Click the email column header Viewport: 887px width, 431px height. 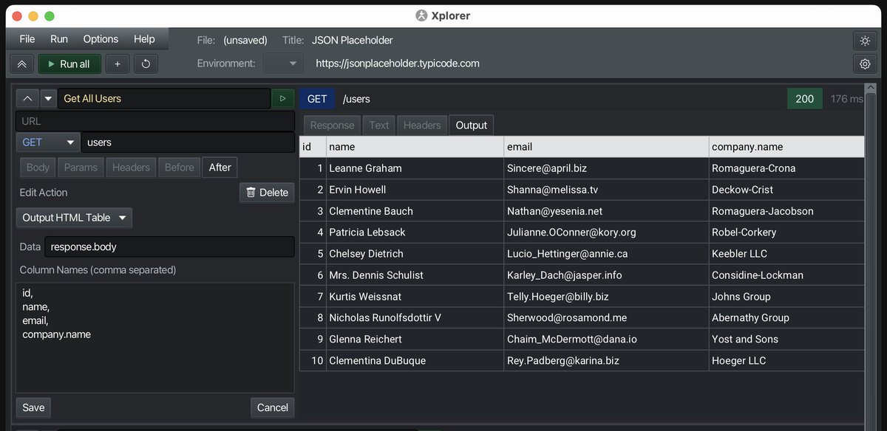(606, 147)
